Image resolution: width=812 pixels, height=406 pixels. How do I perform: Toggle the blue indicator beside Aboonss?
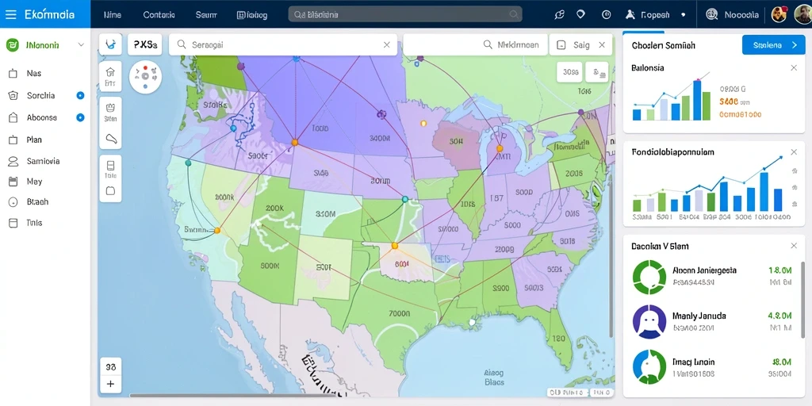80,117
